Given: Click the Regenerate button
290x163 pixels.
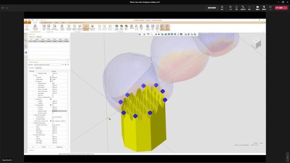Looking at the screenshot, I should point(59,147).
